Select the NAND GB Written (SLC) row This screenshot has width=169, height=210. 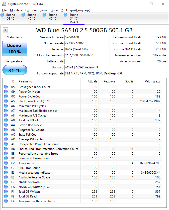(x=82, y=187)
